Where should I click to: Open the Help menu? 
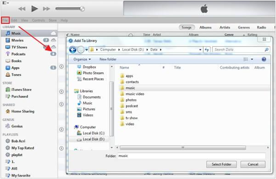pyautogui.click(x=64, y=20)
